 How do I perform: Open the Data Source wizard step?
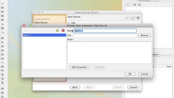[41, 22]
